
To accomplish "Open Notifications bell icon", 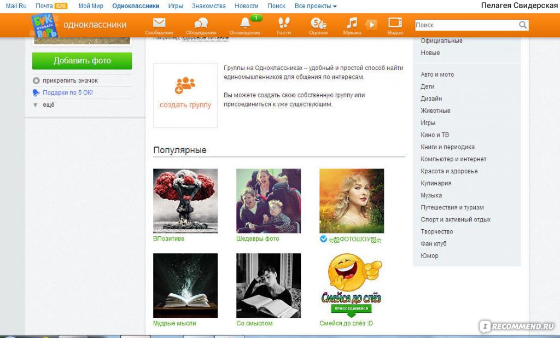I will (x=245, y=23).
